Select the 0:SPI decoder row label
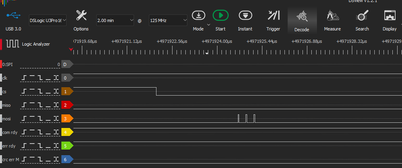Viewport: 402px width, 168px height. [x=7, y=65]
